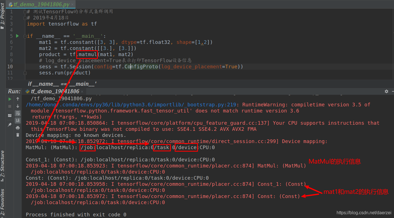Click the Down the stack trace arrow

pyautogui.click(x=18, y=106)
